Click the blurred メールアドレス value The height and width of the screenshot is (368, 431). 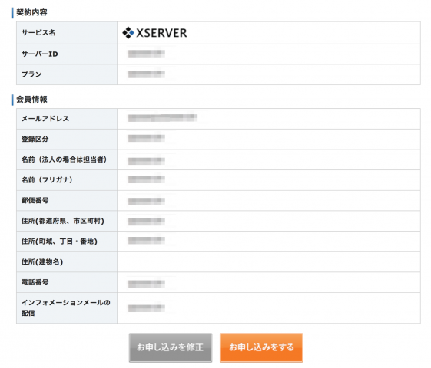(x=163, y=118)
